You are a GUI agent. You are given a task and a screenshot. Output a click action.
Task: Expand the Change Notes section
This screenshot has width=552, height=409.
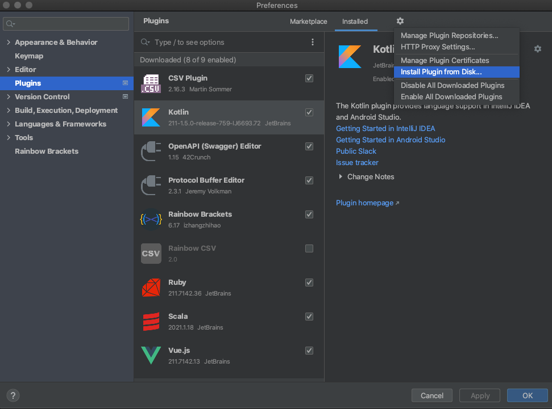coord(341,177)
